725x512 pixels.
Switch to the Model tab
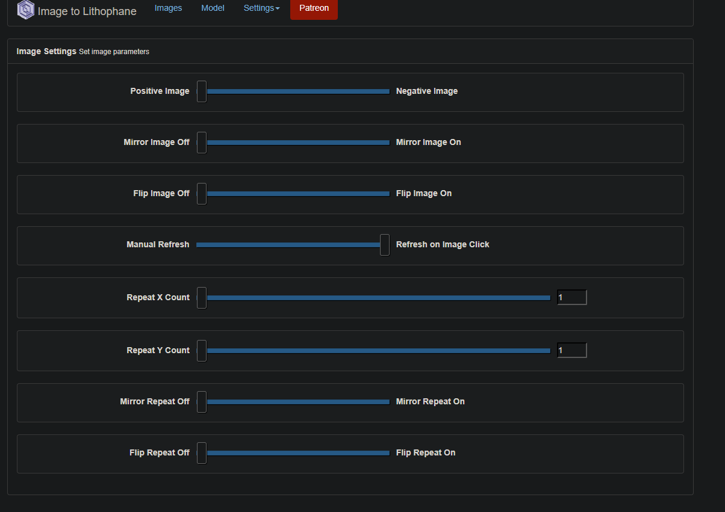[213, 8]
